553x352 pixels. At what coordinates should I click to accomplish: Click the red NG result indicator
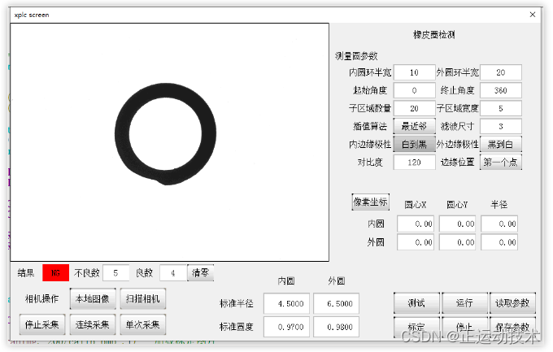[x=56, y=272]
